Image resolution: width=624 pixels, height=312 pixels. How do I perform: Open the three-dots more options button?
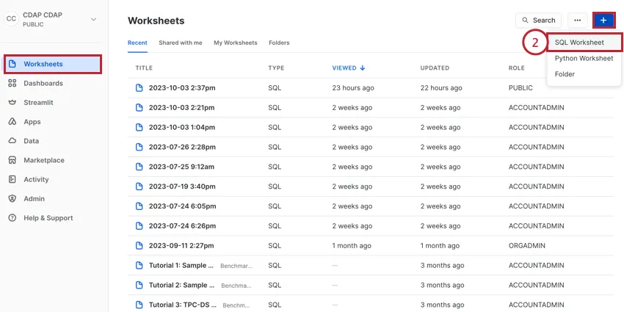pos(578,21)
